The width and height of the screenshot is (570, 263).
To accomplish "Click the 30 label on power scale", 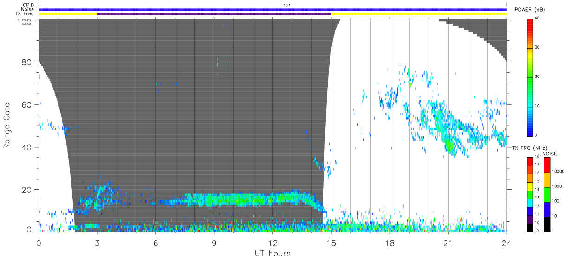I will (x=538, y=48).
